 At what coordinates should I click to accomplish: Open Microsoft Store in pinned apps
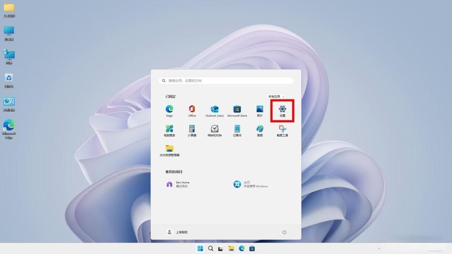237,111
